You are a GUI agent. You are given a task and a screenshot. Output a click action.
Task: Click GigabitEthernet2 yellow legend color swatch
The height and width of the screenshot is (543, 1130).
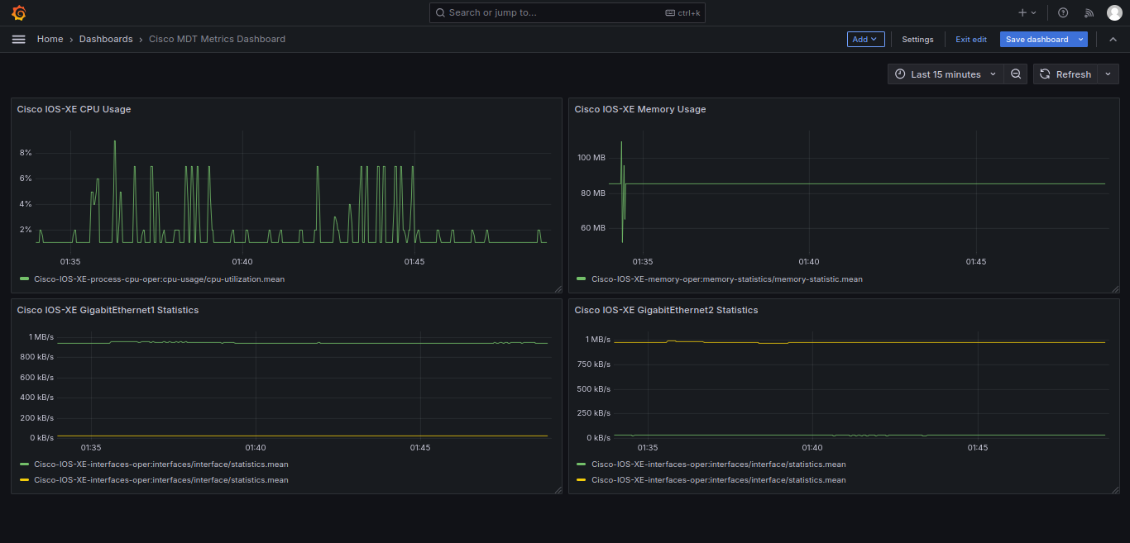(x=582, y=480)
